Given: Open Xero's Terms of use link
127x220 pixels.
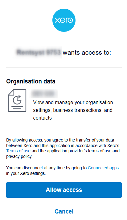Looking at the screenshot, I should pyautogui.click(x=18, y=151).
